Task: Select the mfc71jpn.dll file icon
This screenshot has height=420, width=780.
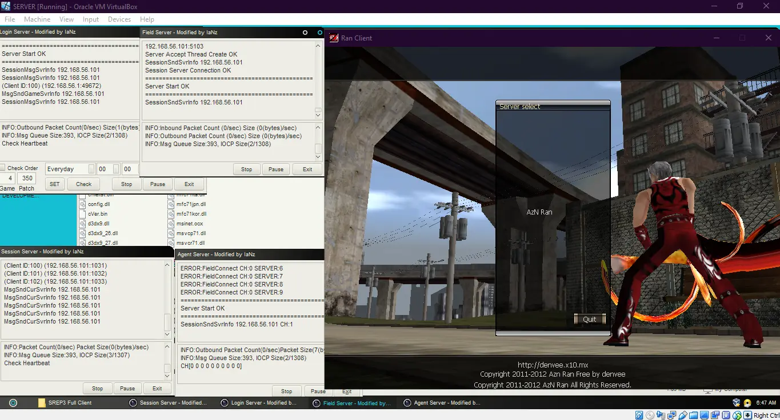Action: click(171, 204)
